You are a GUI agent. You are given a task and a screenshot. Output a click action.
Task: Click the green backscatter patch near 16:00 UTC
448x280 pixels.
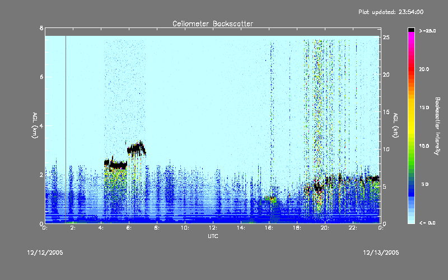[x=270, y=199]
